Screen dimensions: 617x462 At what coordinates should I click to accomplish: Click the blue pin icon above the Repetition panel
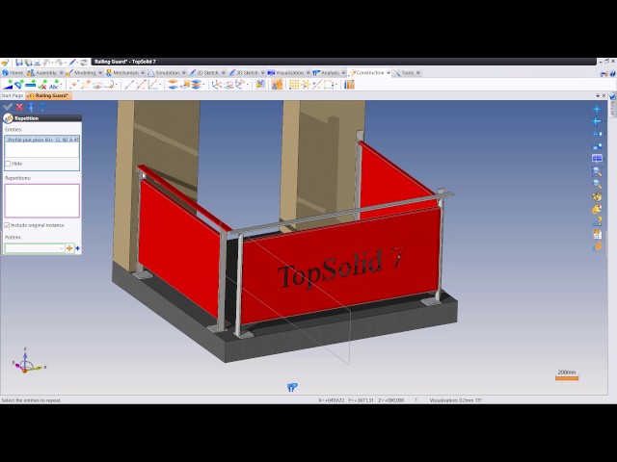(x=31, y=107)
